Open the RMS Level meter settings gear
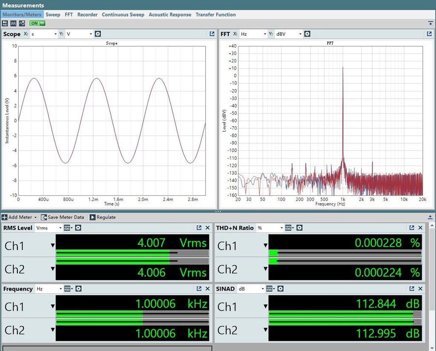The width and height of the screenshot is (436, 351). pos(78,228)
